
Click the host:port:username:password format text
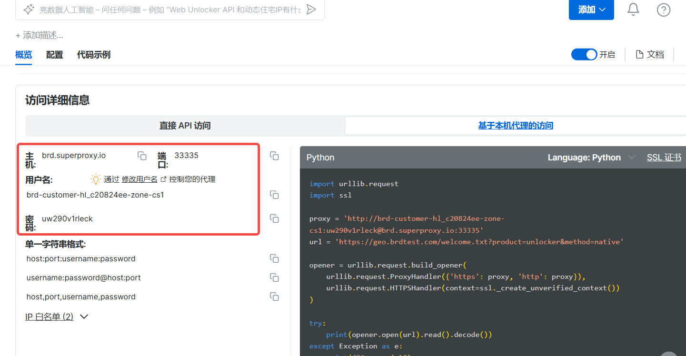[x=81, y=258]
